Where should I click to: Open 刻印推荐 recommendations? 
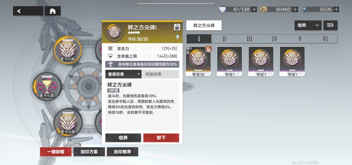pyautogui.click(x=122, y=152)
